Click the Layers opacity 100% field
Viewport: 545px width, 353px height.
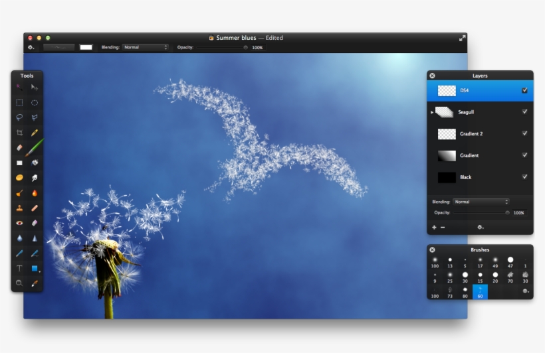(x=519, y=213)
